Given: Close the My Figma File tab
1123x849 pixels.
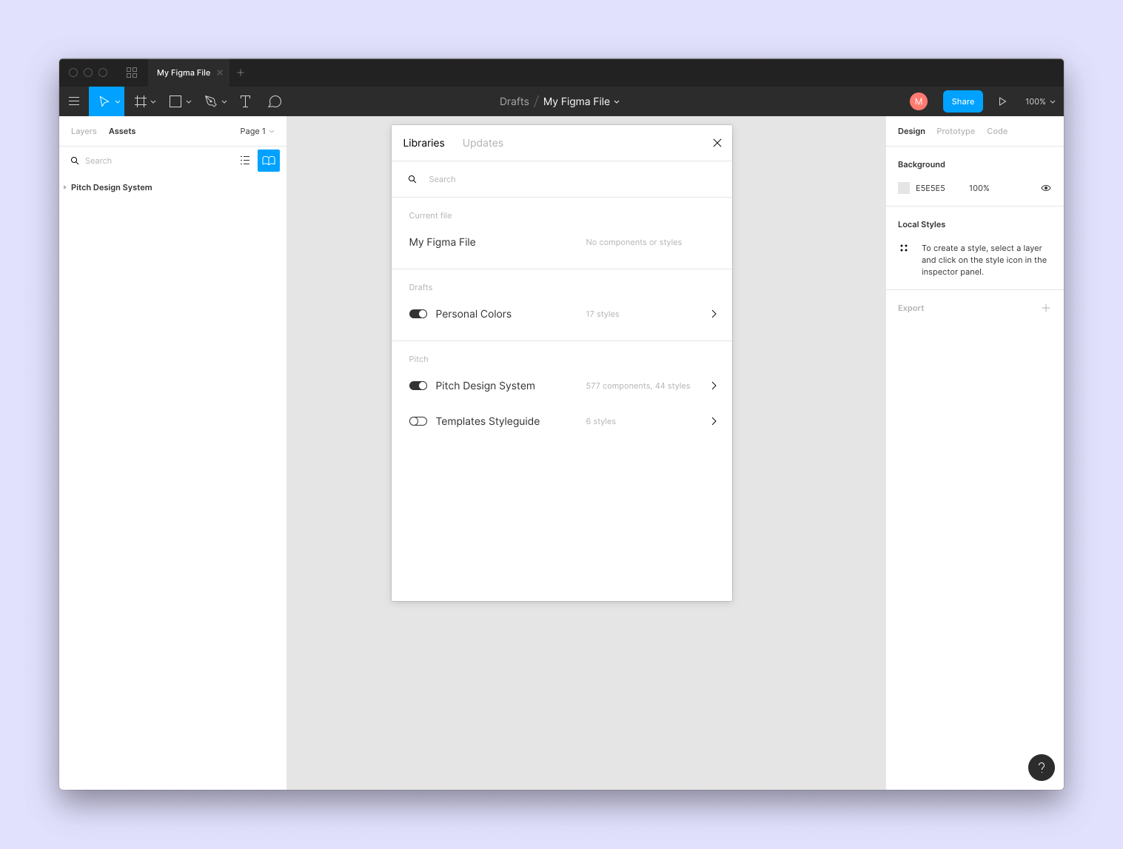Looking at the screenshot, I should [220, 73].
